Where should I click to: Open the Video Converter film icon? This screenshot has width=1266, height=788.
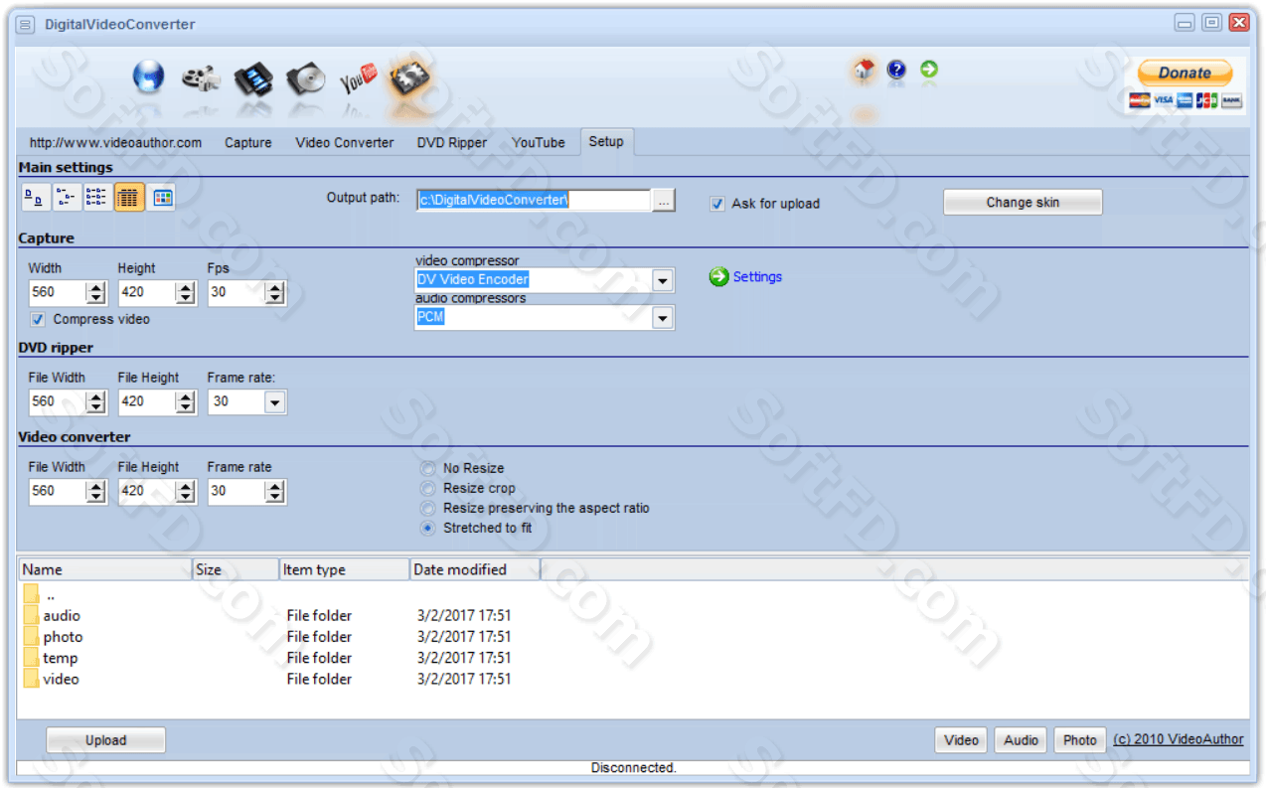pos(253,79)
